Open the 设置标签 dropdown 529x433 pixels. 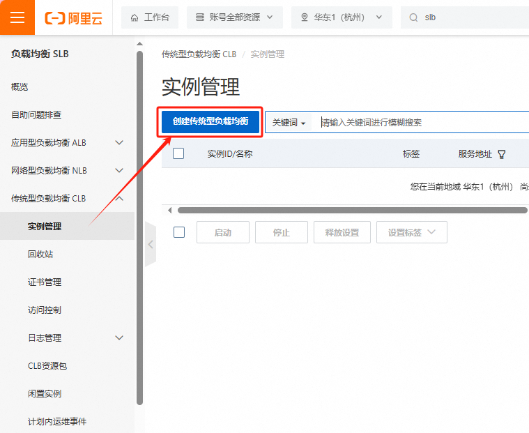412,232
